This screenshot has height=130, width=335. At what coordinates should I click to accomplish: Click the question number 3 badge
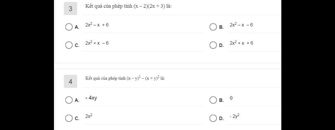pos(71,9)
